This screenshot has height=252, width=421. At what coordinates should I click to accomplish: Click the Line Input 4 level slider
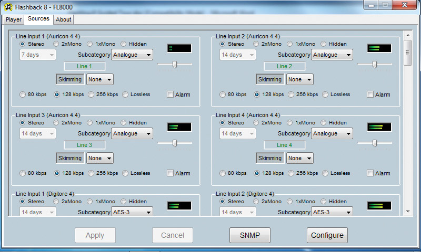pyautogui.click(x=374, y=143)
